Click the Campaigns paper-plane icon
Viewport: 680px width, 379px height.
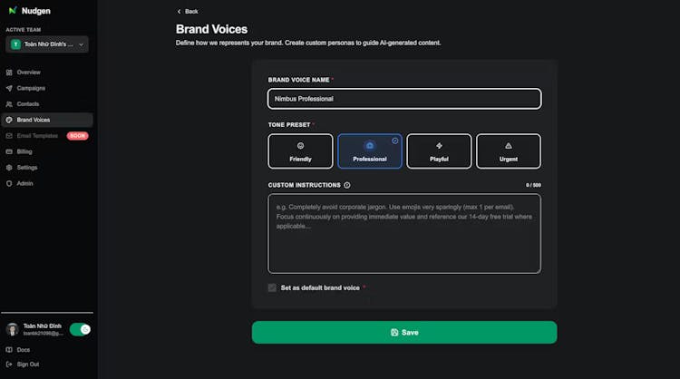coord(9,88)
